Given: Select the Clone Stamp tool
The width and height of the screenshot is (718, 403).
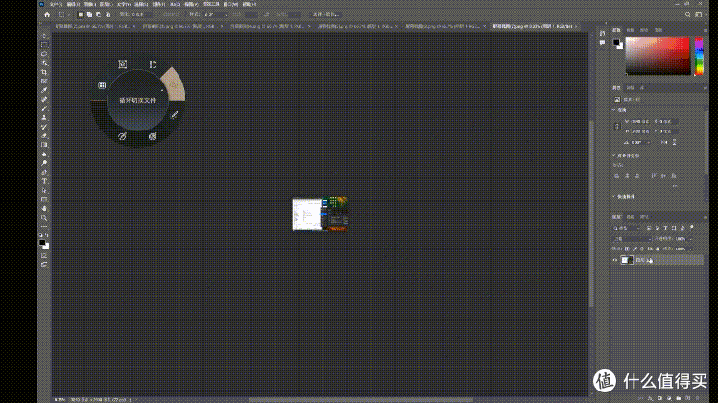Looking at the screenshot, I should [x=44, y=118].
